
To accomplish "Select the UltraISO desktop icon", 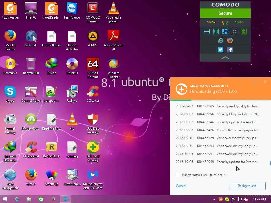I will tap(72, 66).
